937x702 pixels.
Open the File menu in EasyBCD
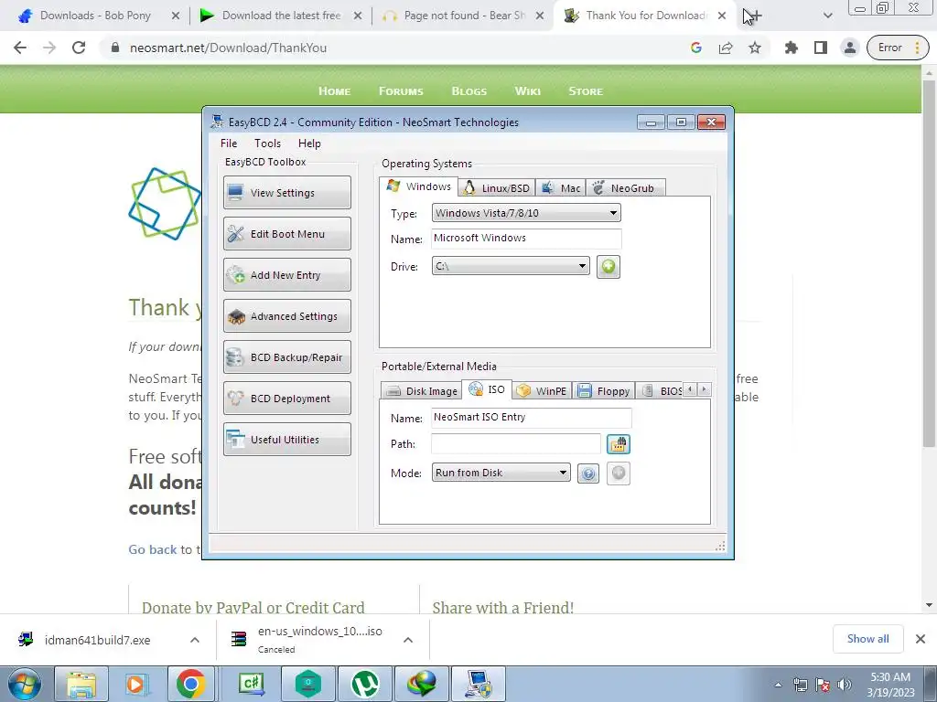point(228,144)
